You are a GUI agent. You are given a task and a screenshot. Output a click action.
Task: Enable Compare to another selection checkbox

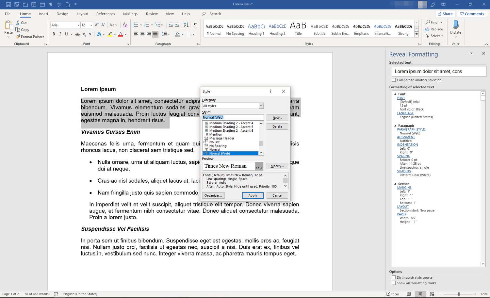[x=394, y=80]
